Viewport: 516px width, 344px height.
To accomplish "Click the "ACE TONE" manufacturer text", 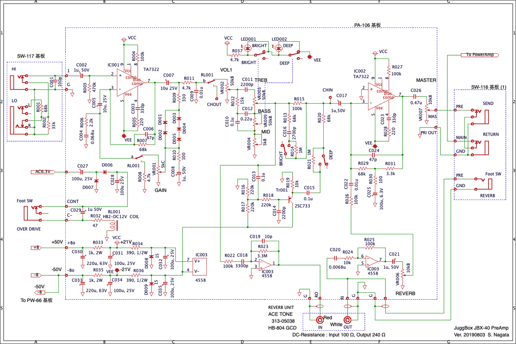I will pos(281,314).
